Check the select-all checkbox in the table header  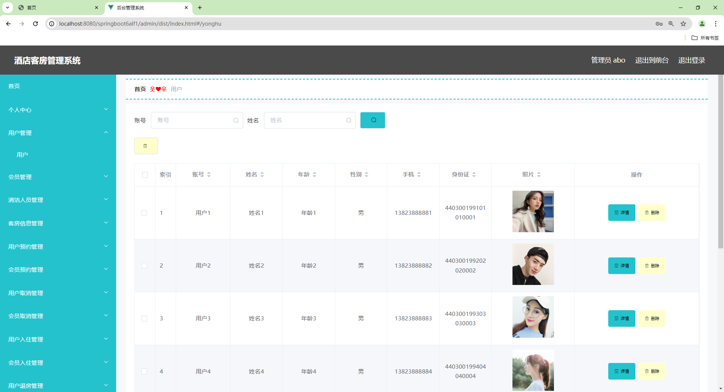coord(145,175)
